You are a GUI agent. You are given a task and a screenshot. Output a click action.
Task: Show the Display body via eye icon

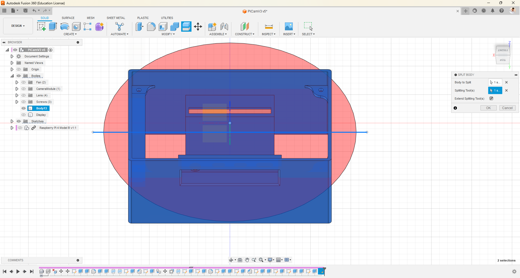(24, 115)
